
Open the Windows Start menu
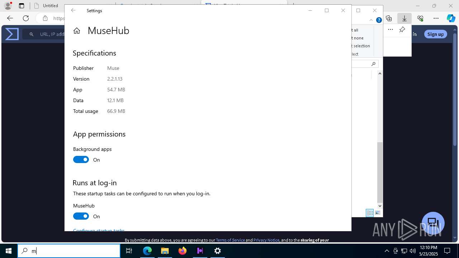click(9, 251)
